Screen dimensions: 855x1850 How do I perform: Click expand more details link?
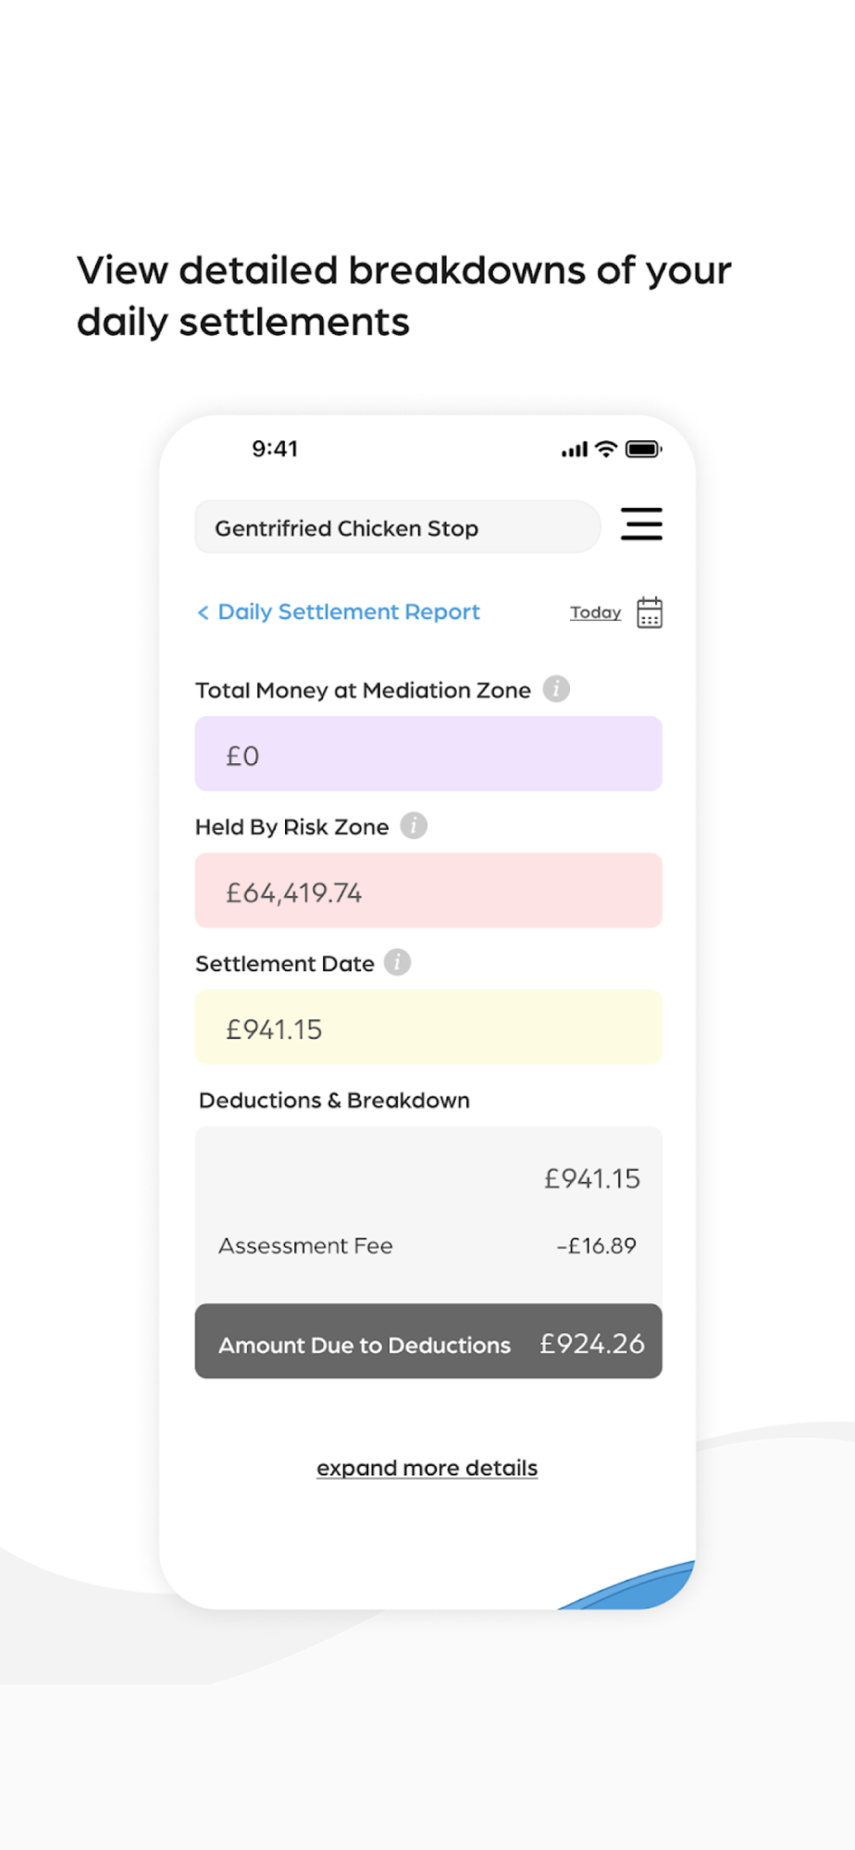(x=427, y=1468)
